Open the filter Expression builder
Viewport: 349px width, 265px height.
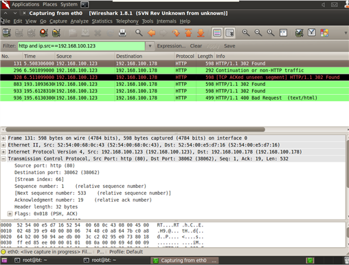(x=171, y=46)
